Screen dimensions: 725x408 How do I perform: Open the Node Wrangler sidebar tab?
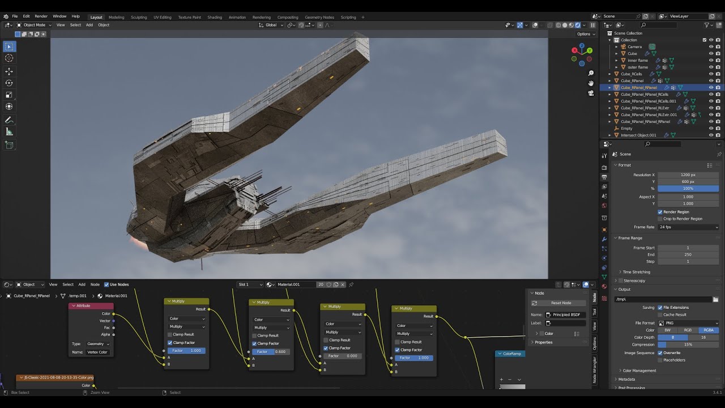(x=594, y=370)
